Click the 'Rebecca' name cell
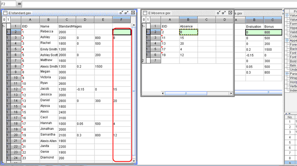 coord(49,32)
